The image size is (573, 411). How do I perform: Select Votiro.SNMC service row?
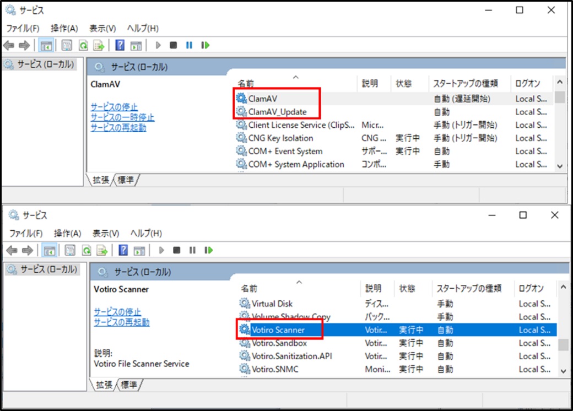click(x=397, y=369)
